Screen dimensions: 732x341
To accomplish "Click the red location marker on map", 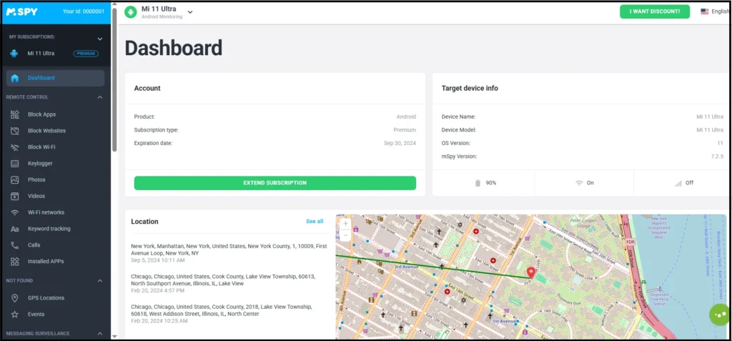I will 530,272.
